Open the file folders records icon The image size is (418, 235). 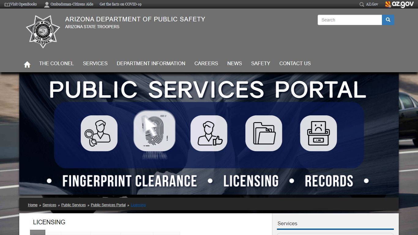click(x=264, y=133)
